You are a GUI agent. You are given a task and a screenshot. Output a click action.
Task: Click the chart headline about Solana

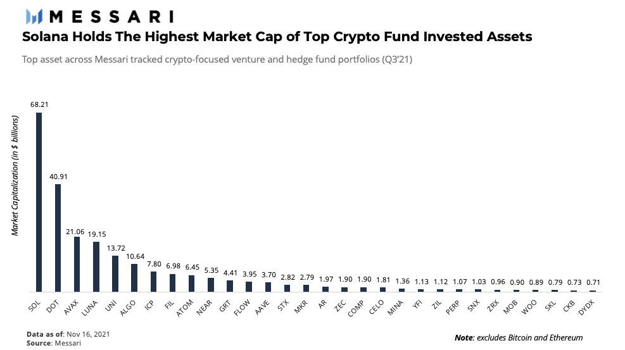tap(277, 37)
